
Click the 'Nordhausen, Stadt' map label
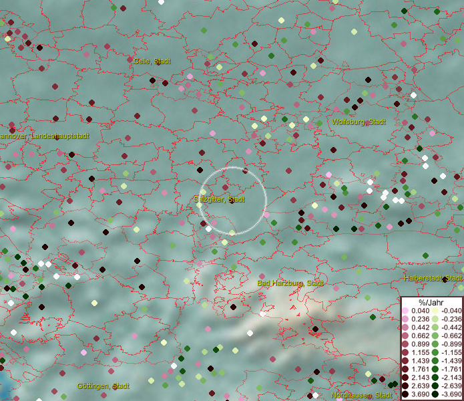point(362,395)
